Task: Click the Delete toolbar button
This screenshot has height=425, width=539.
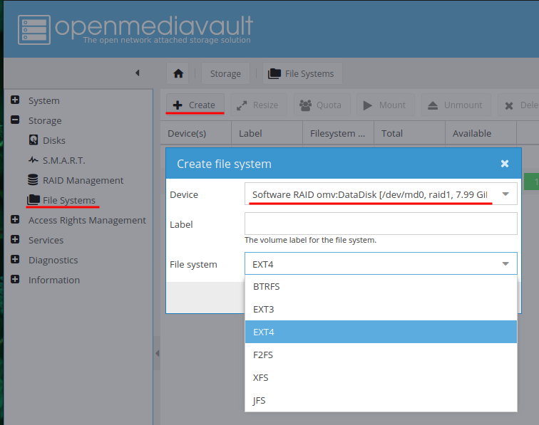Action: pyautogui.click(x=519, y=105)
